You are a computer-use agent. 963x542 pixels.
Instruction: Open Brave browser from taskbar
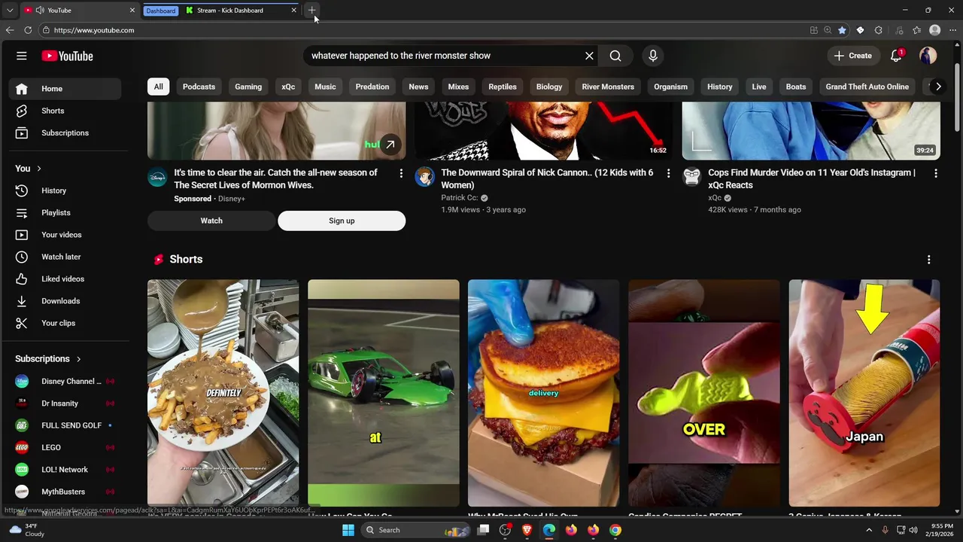(x=527, y=530)
